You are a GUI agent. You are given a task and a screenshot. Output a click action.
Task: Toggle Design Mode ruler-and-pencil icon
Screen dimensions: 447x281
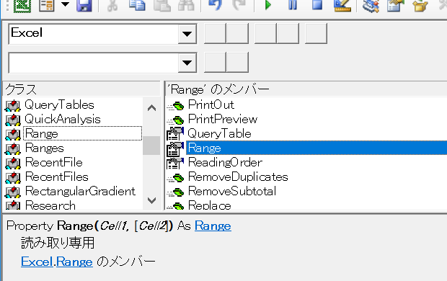[x=342, y=5]
